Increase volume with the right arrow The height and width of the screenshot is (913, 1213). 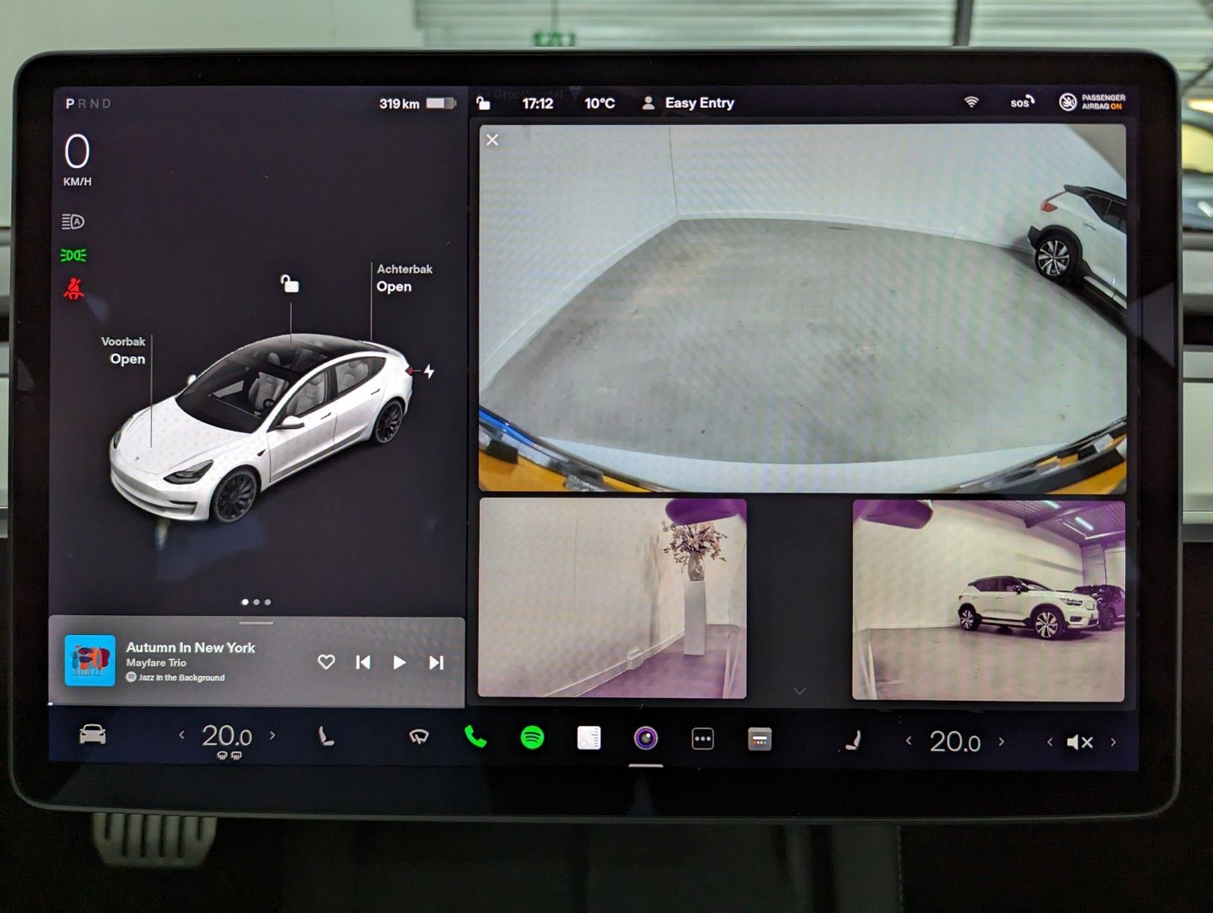point(1113,743)
